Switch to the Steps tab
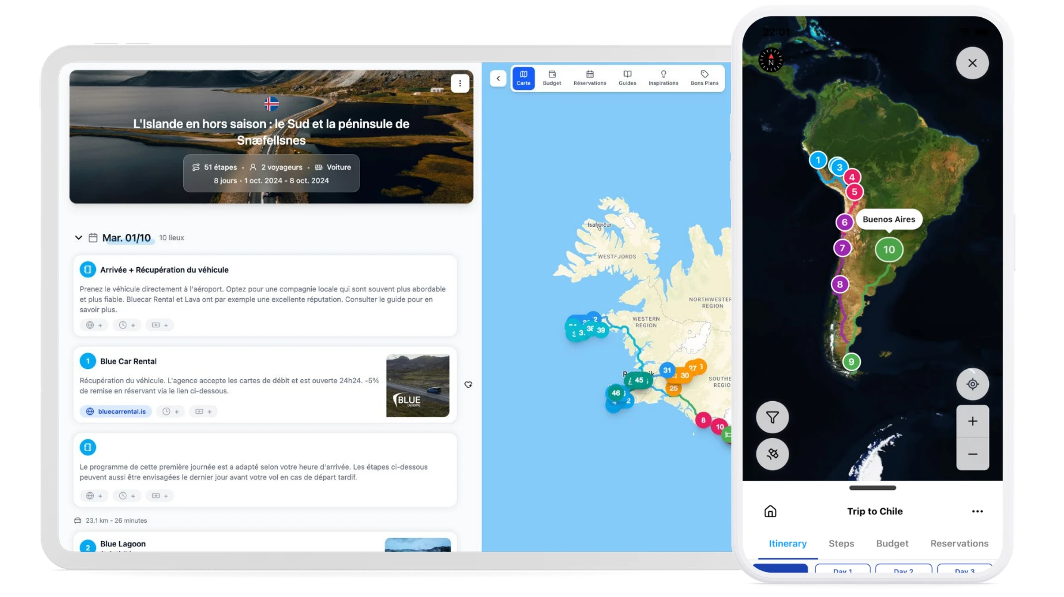This screenshot has height=597, width=1064. coord(841,543)
